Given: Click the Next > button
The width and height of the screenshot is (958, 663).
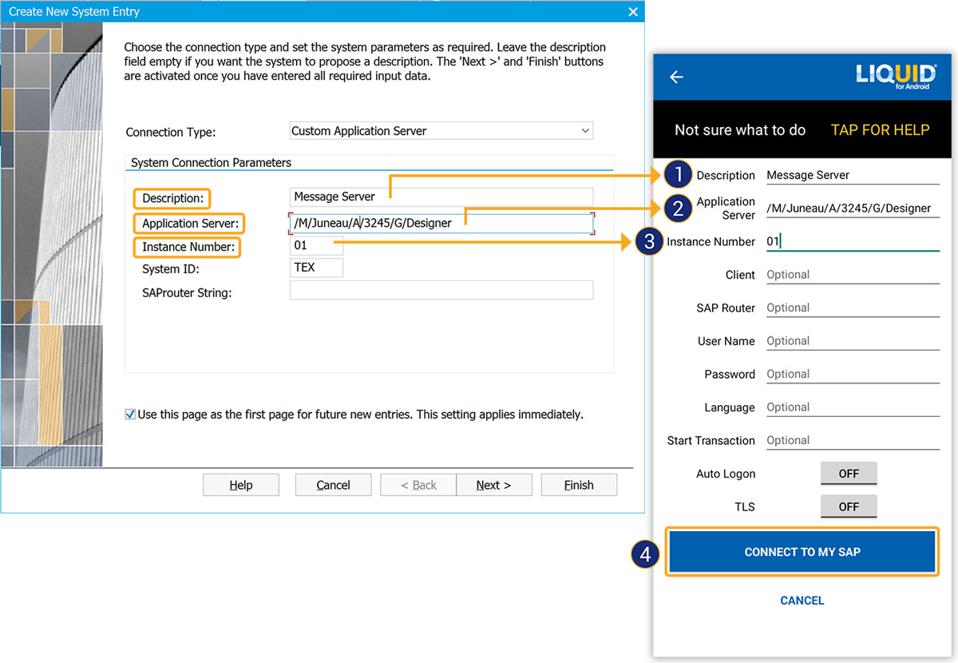Looking at the screenshot, I should coord(493,485).
